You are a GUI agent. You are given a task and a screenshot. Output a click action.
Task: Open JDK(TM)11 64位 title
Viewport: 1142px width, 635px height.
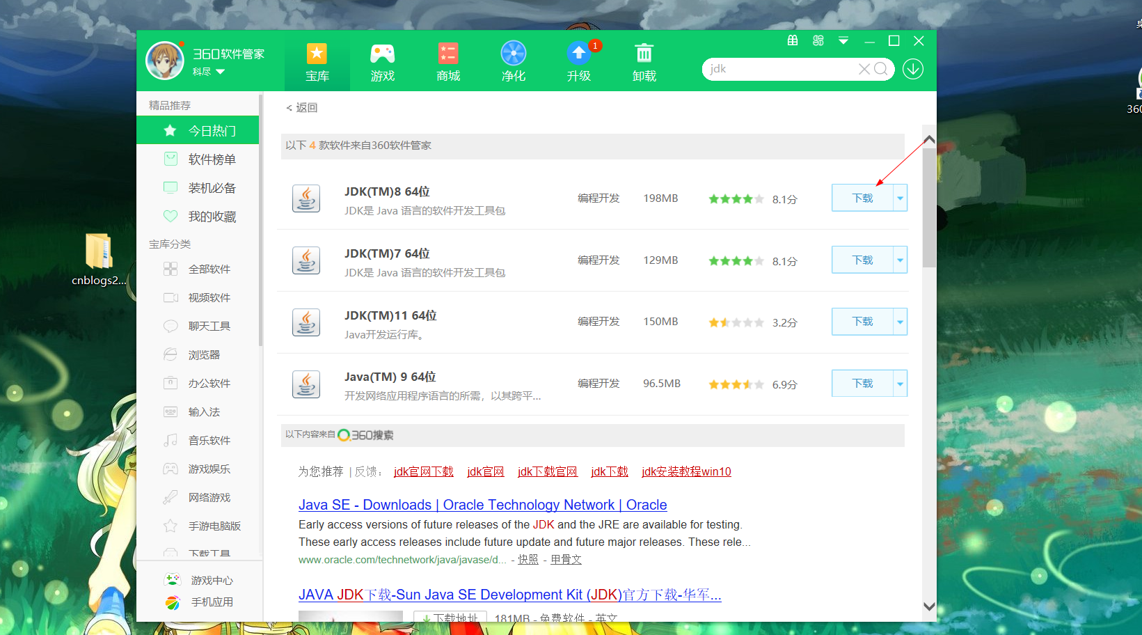pyautogui.click(x=390, y=315)
